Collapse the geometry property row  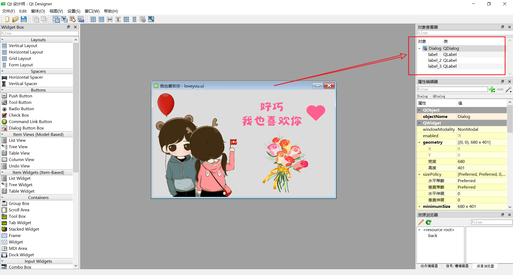click(419, 142)
